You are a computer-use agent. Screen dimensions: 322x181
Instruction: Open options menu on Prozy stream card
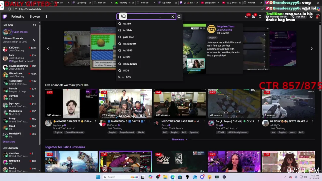coord(204,121)
